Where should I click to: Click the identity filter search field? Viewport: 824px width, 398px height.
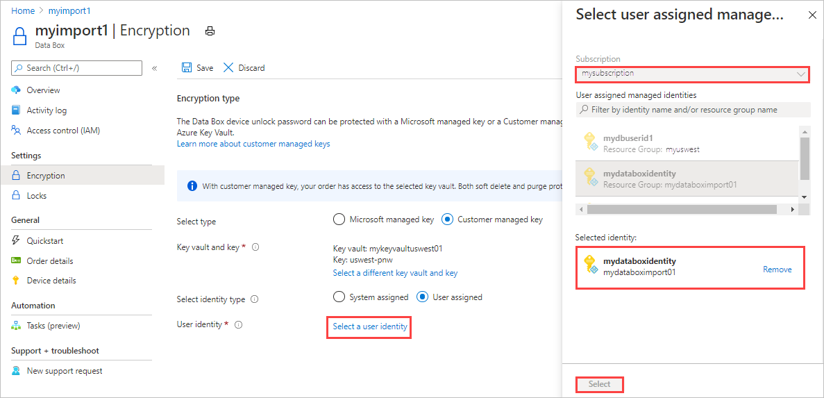tap(692, 110)
